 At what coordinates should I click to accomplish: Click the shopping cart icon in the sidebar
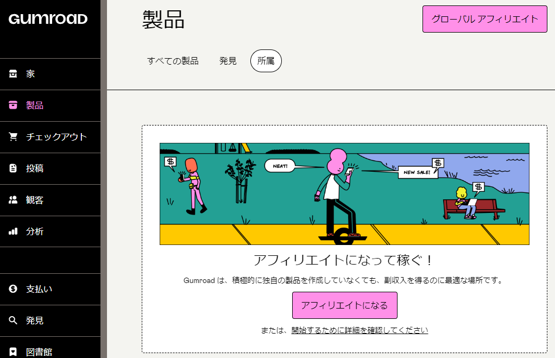[14, 137]
